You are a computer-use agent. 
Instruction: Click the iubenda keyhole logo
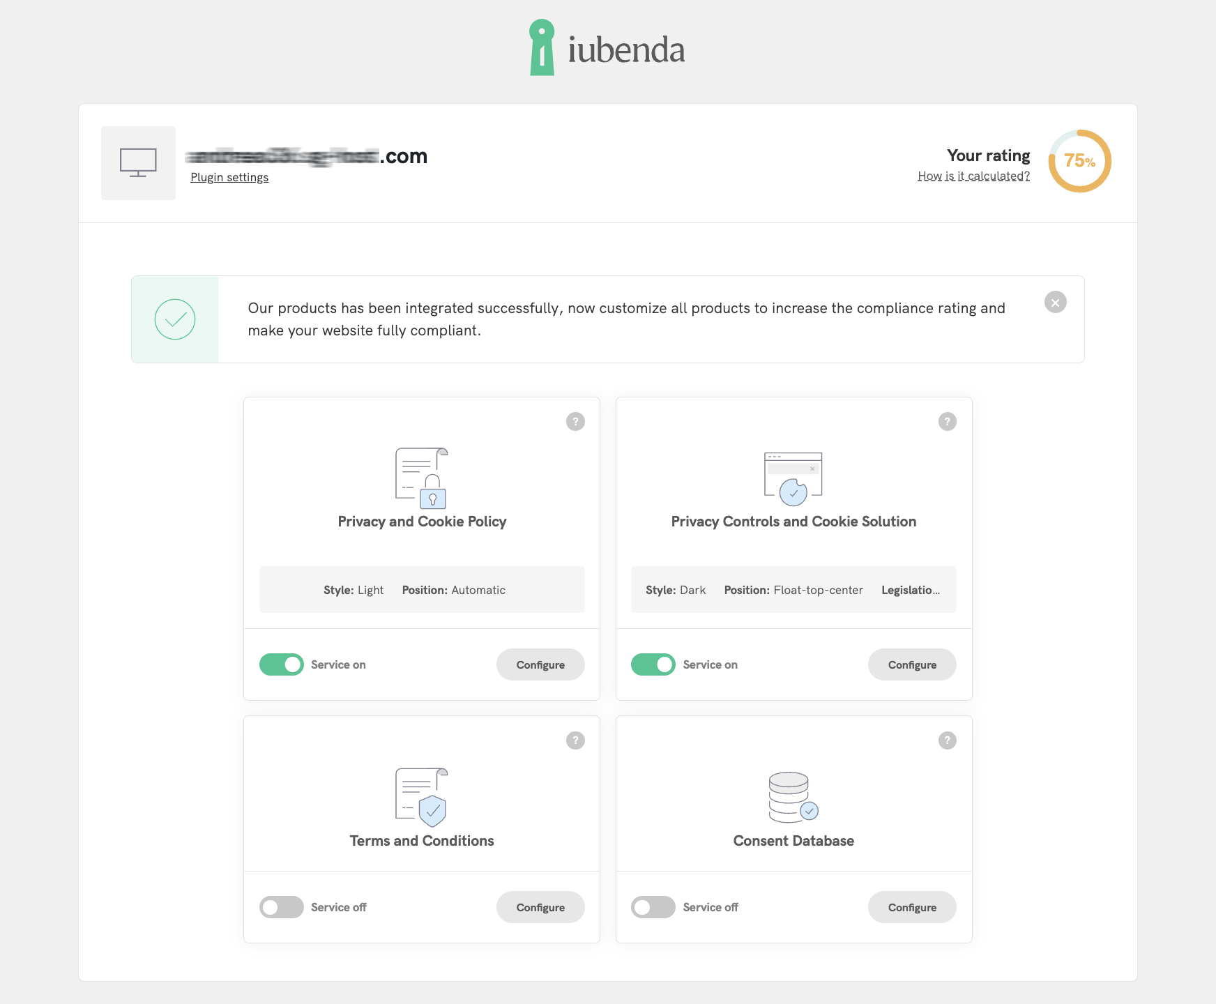pyautogui.click(x=542, y=47)
